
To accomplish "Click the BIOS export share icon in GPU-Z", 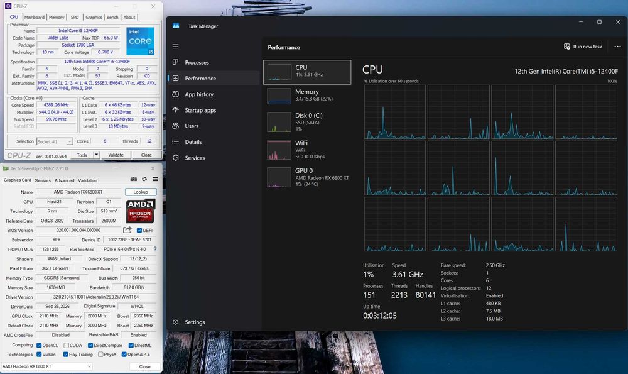I will [127, 230].
